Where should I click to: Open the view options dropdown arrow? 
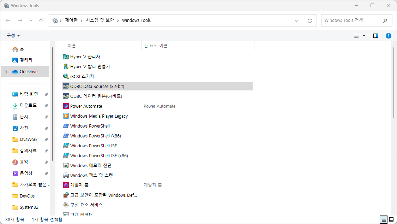pos(364,36)
